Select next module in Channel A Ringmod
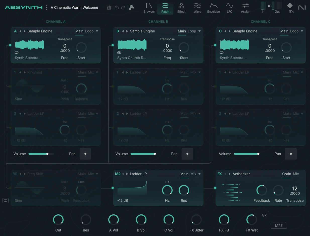This screenshot has width=310, height=236. (x=25, y=72)
